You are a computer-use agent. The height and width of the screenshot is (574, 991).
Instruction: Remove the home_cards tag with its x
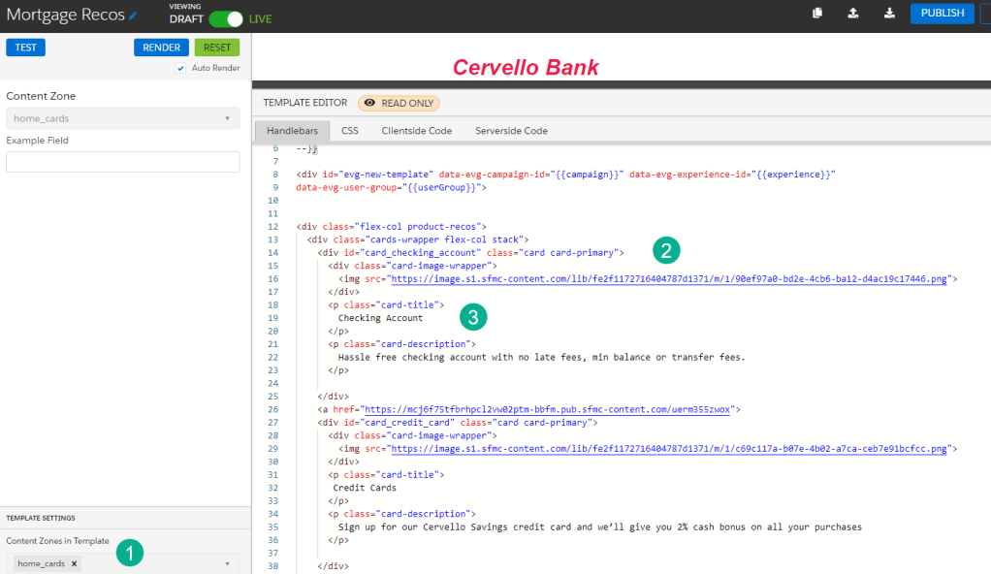[75, 563]
